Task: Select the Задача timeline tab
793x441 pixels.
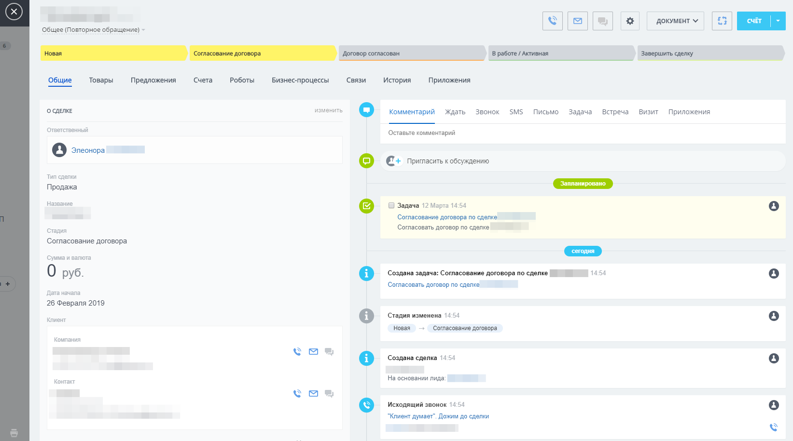Action: (x=580, y=112)
